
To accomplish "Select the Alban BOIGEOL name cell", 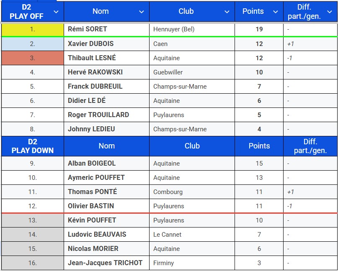I will coord(106,163).
